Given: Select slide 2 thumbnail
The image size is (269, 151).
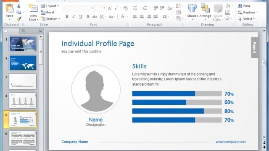Looking at the screenshot, I should click(x=23, y=63).
